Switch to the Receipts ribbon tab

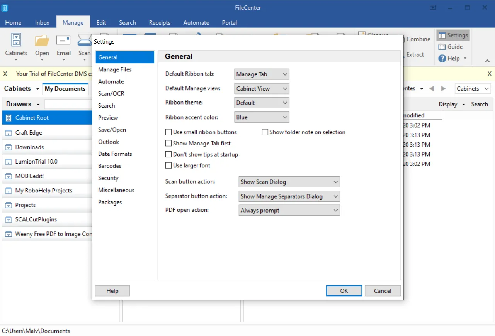(160, 23)
